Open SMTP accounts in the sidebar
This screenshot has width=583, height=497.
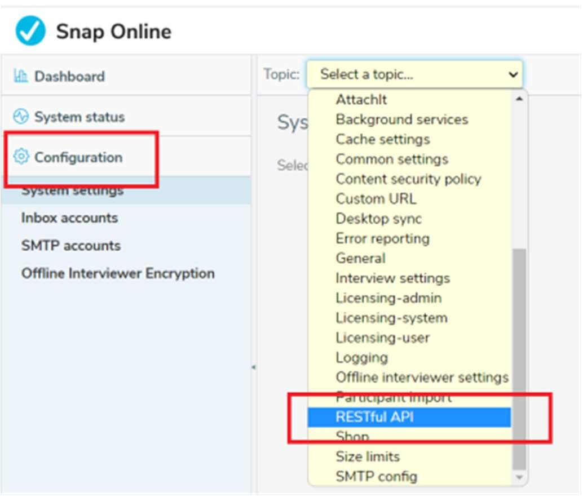pos(70,246)
